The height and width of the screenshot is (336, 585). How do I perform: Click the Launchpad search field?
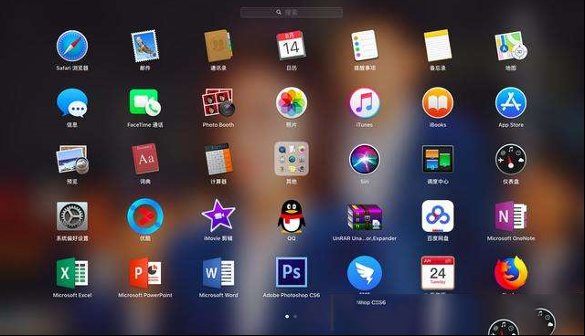tap(292, 12)
